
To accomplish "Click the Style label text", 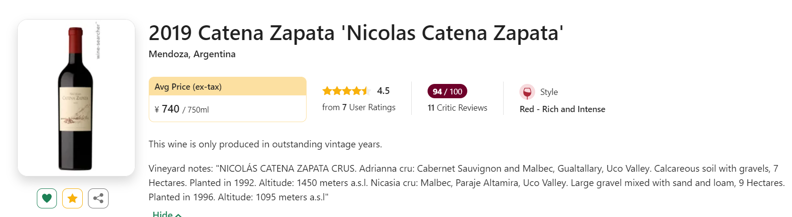I will coord(549,92).
